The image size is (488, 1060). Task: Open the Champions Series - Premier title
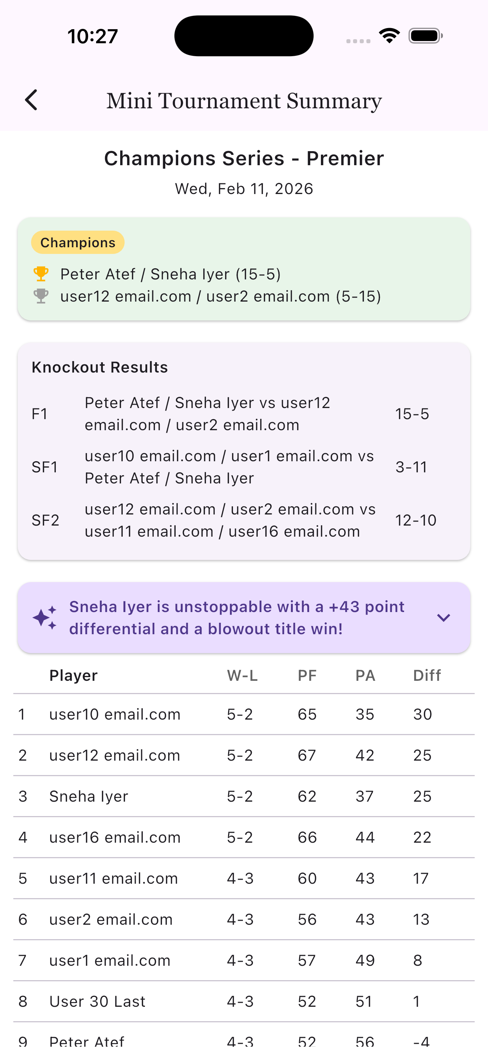(x=244, y=158)
